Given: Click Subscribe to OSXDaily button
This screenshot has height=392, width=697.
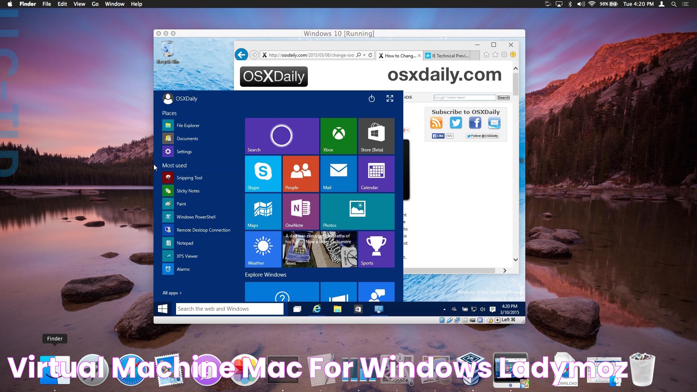Looking at the screenshot, I should pos(465,111).
